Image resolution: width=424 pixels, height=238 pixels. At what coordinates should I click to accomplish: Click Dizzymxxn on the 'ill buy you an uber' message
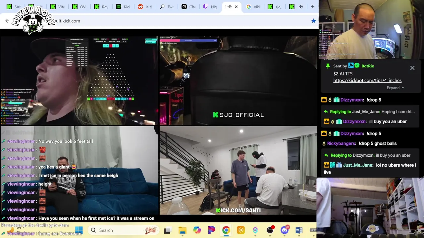point(354,121)
